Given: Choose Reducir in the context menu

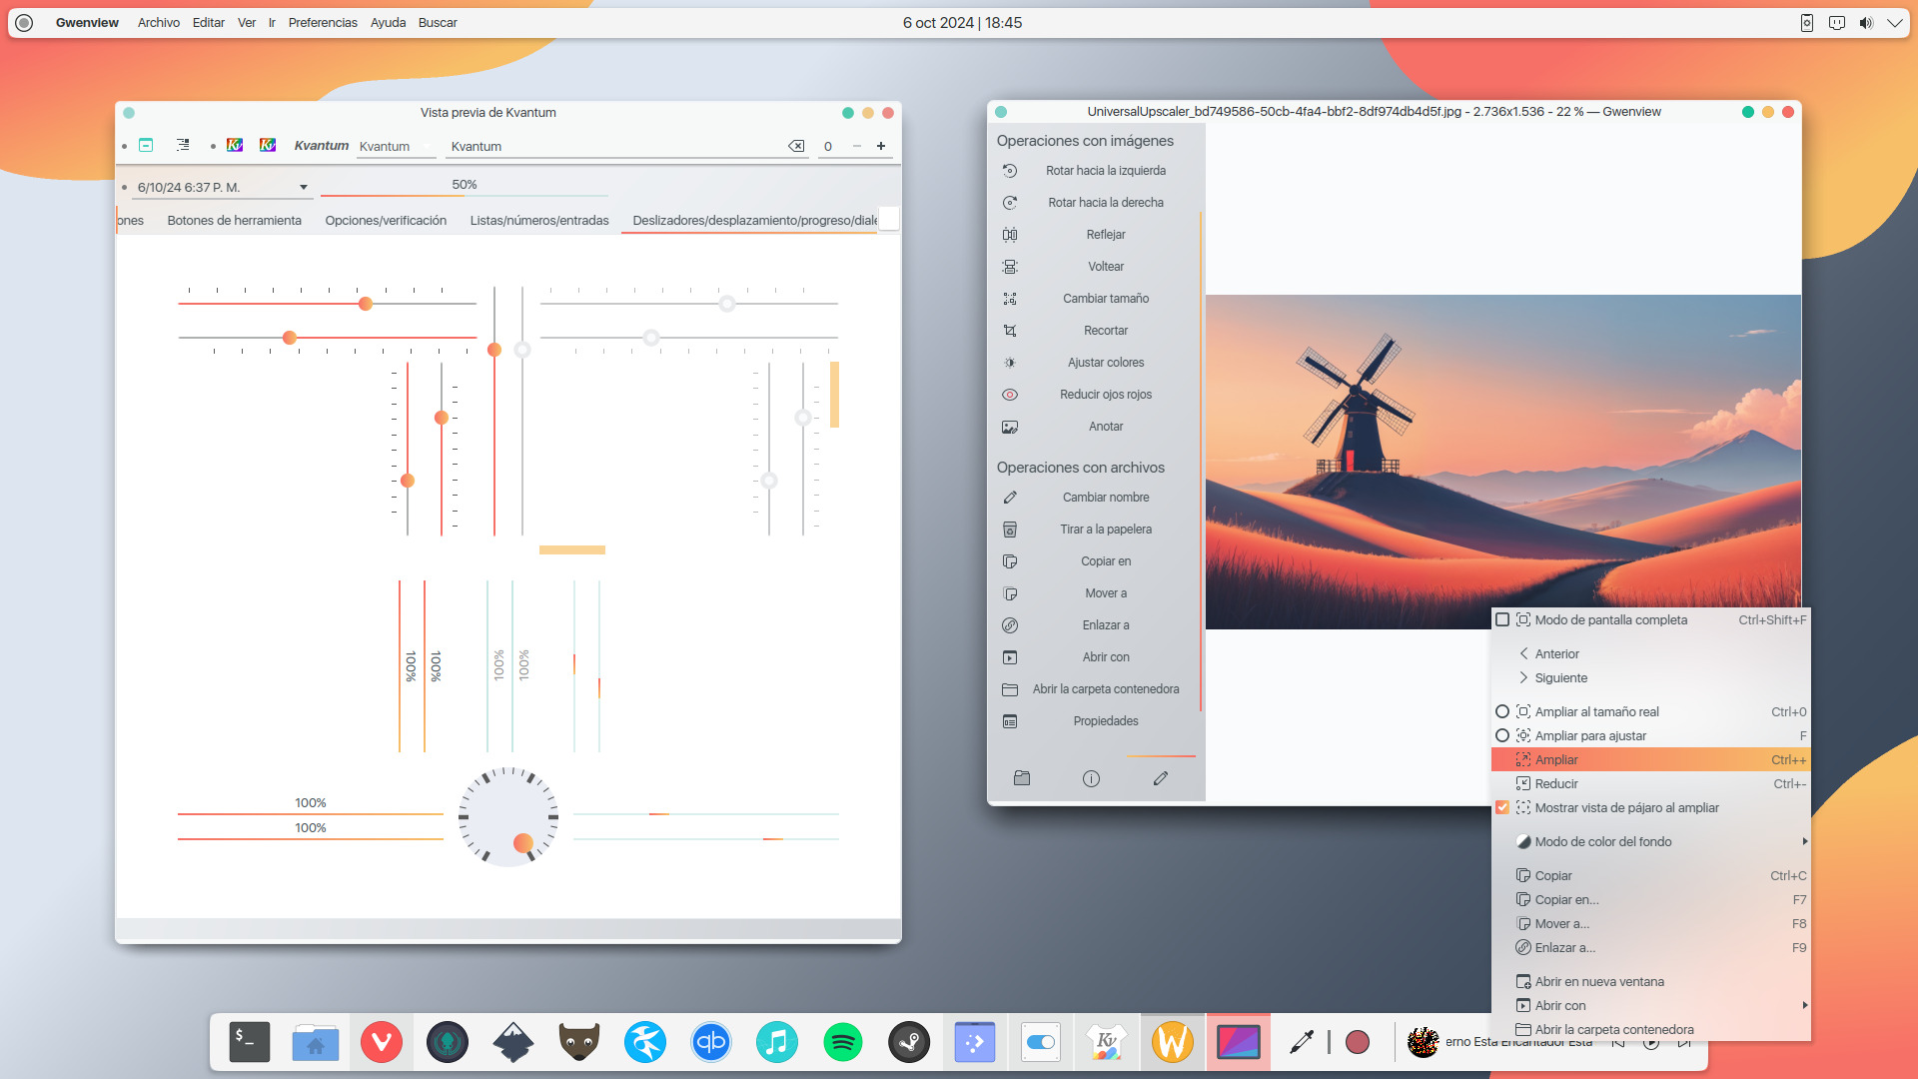Looking at the screenshot, I should (1650, 784).
